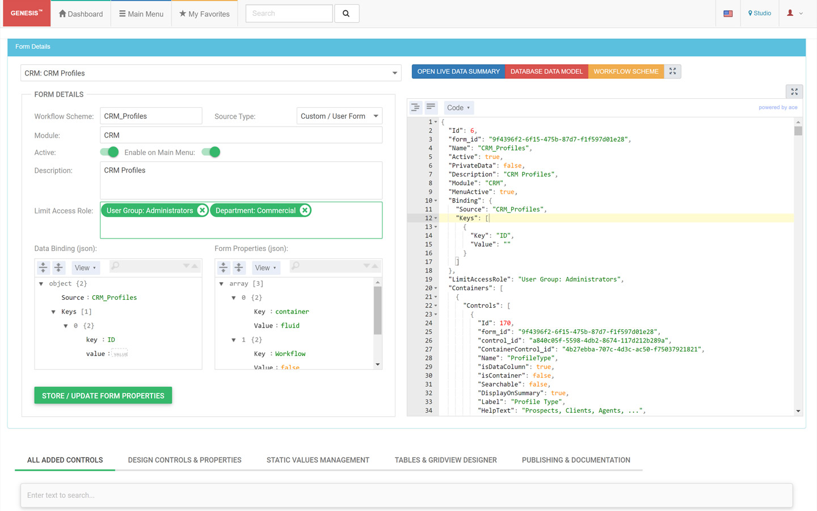This screenshot has height=511, width=817.
Task: Open the user account icon menu
Action: [794, 14]
